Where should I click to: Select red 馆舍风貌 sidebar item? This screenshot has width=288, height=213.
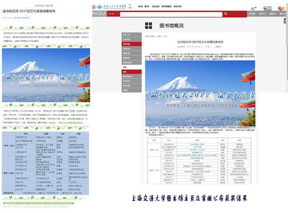pos(132,44)
